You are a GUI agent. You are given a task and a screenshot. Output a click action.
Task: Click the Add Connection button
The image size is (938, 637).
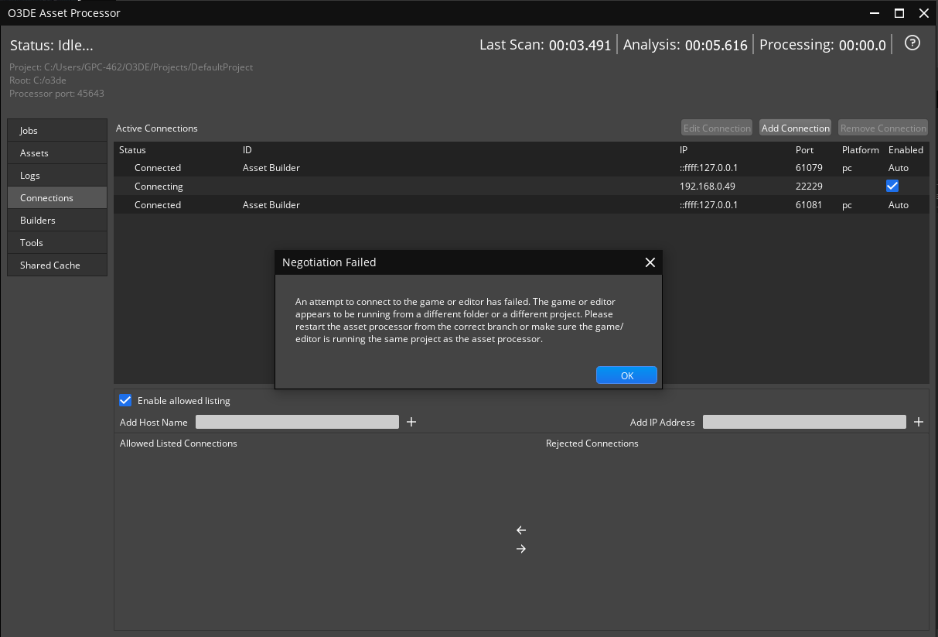click(795, 128)
